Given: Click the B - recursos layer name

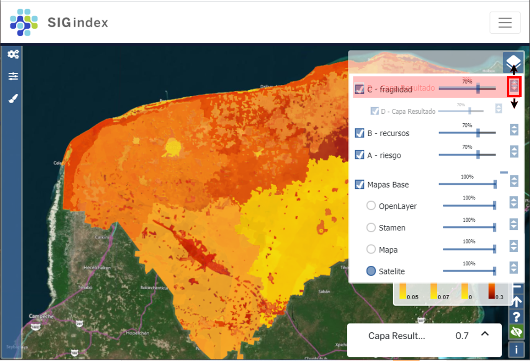Looking at the screenshot, I should click(388, 133).
